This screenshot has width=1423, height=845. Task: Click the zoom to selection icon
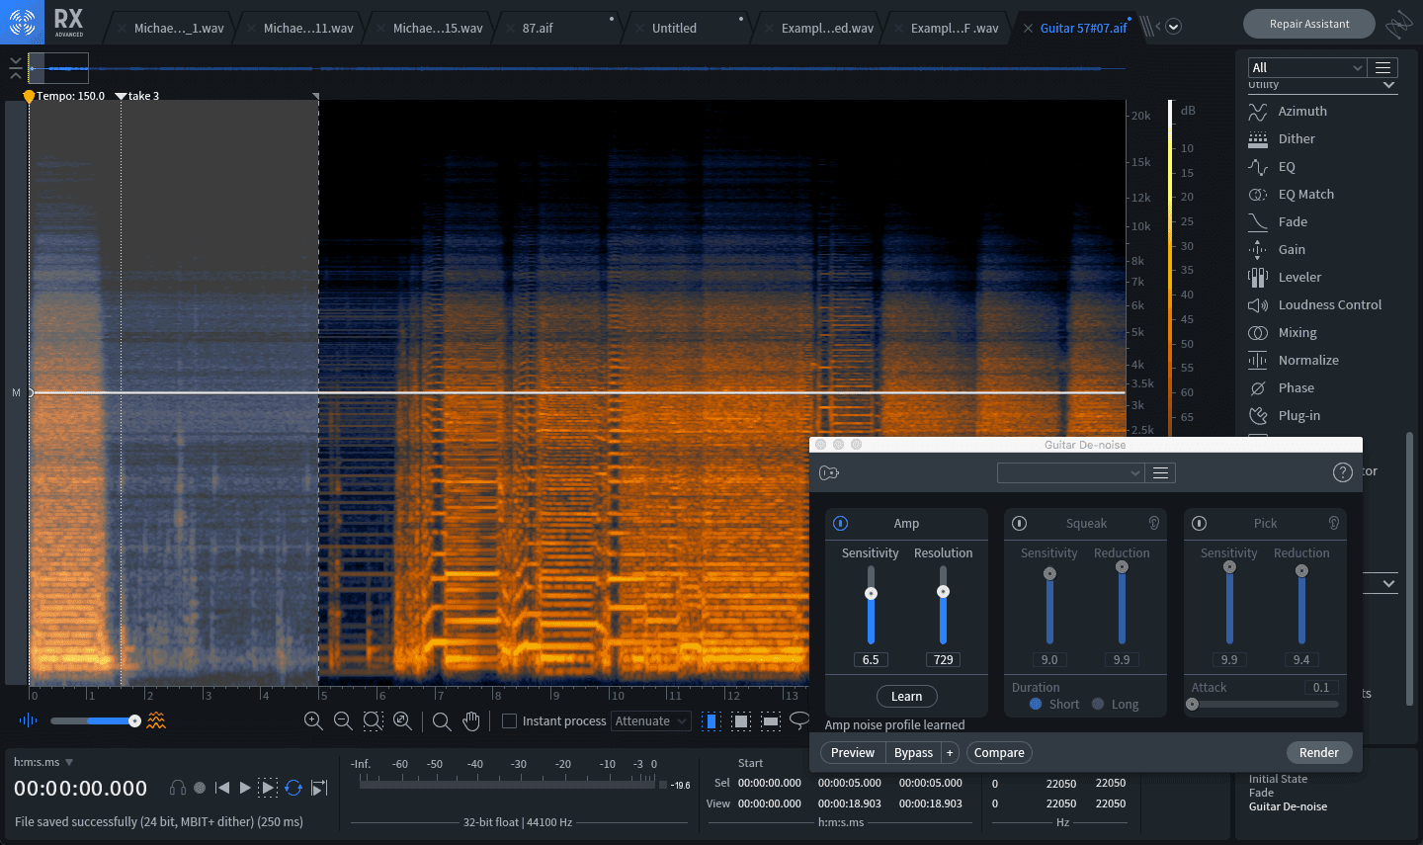[373, 721]
